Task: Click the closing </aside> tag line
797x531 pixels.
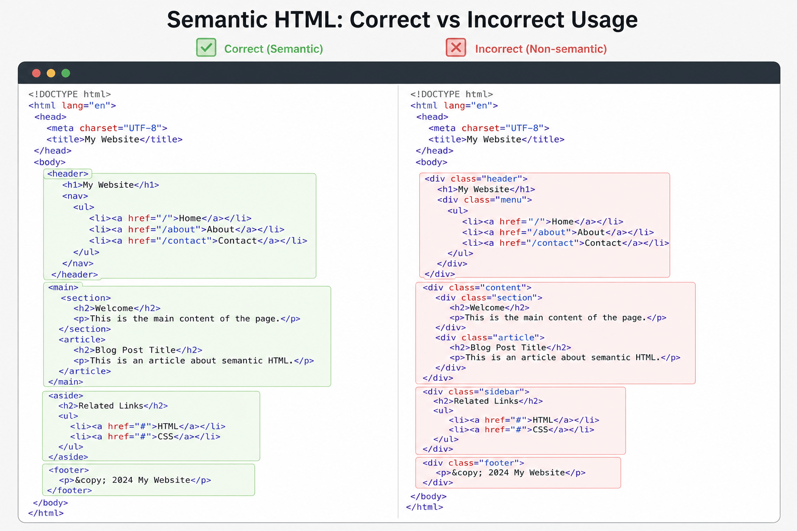Action: click(68, 457)
